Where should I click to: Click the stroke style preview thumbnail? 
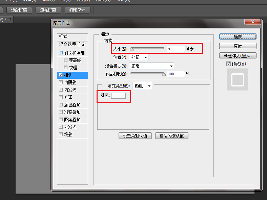pyautogui.click(x=238, y=80)
